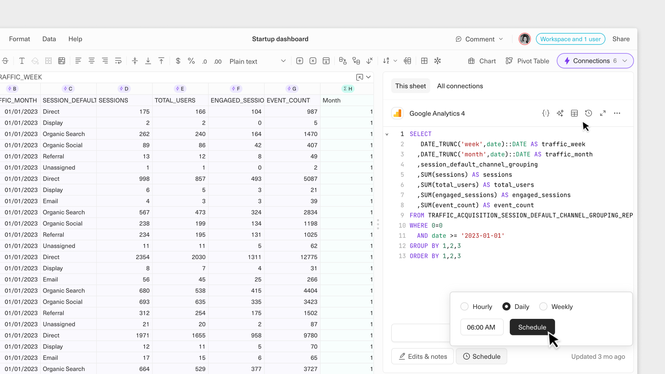Viewport: 665px width, 374px height.
Task: Click the Edits & notes button
Action: (423, 357)
